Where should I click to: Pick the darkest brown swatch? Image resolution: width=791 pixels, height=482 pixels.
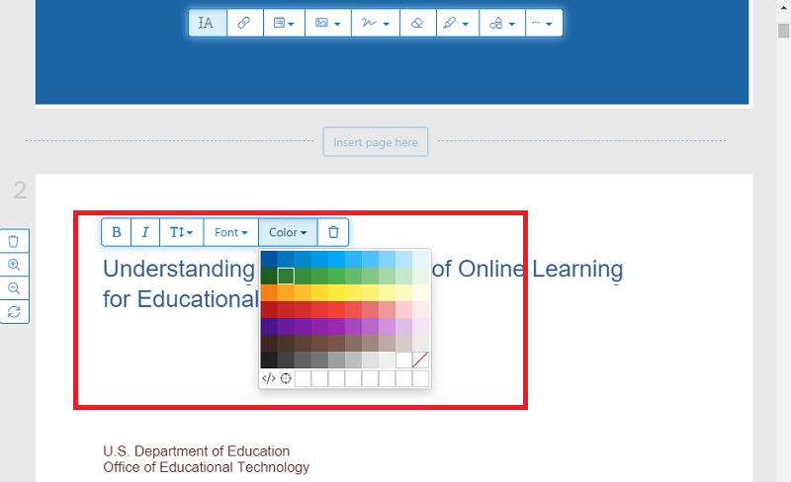coord(269,344)
